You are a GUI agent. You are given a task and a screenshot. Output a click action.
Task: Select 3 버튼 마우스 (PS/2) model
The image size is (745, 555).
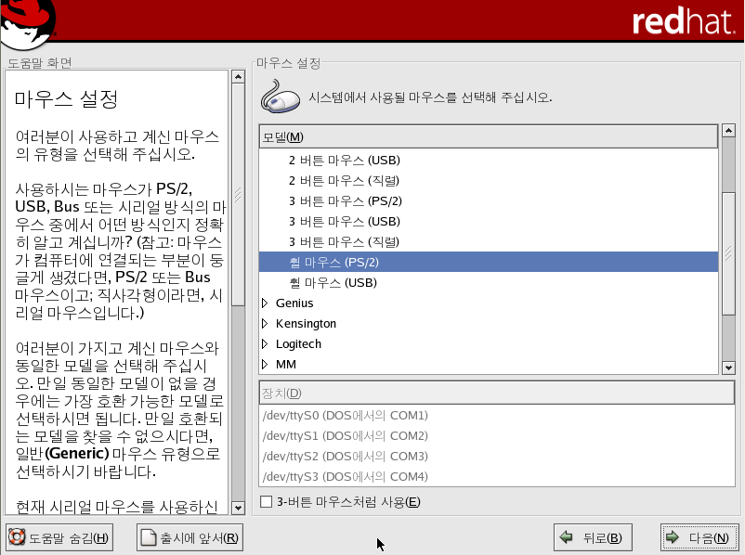[489, 200]
